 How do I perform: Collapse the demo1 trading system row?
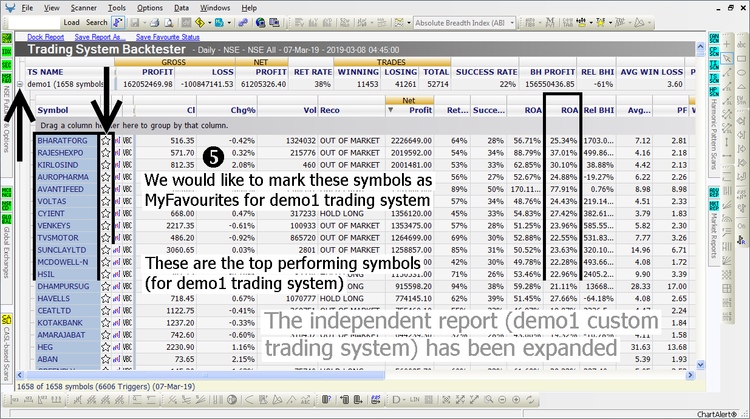[x=21, y=84]
